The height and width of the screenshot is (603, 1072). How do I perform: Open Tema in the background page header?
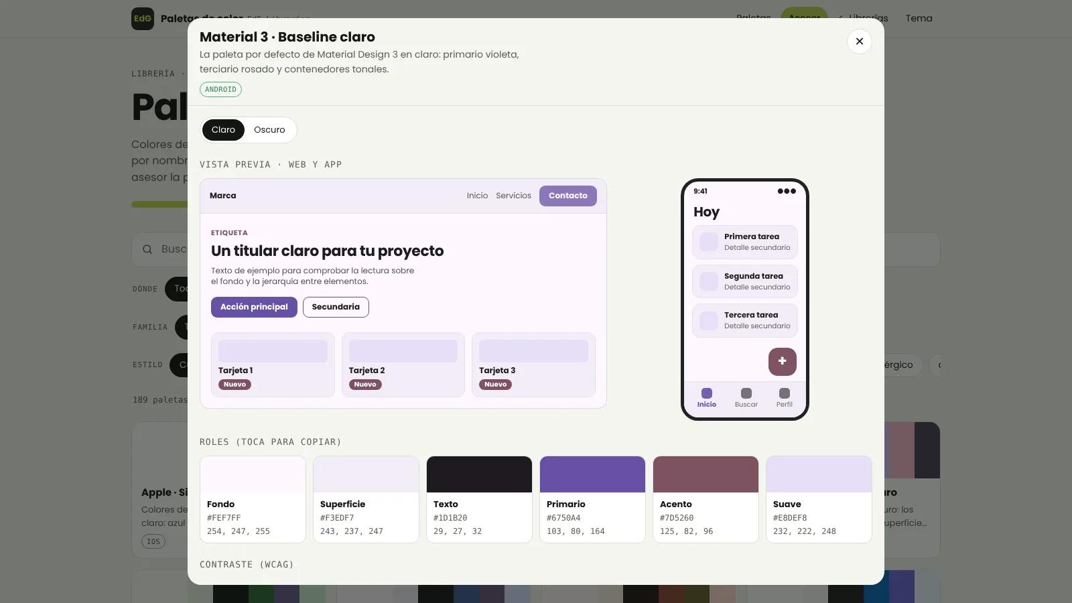919,18
